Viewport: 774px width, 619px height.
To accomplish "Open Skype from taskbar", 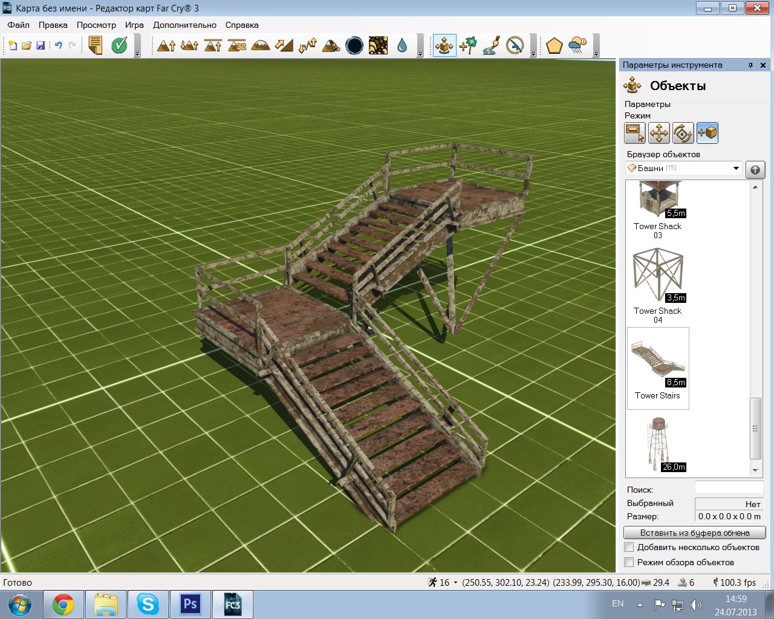I will tap(148, 604).
